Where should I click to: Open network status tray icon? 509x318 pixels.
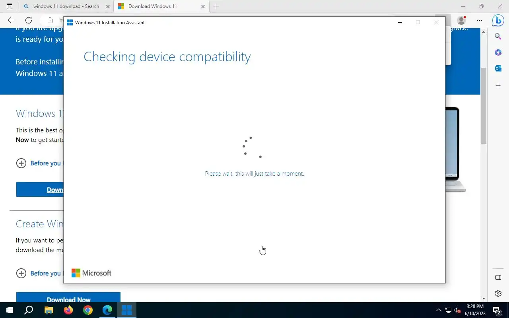448,310
